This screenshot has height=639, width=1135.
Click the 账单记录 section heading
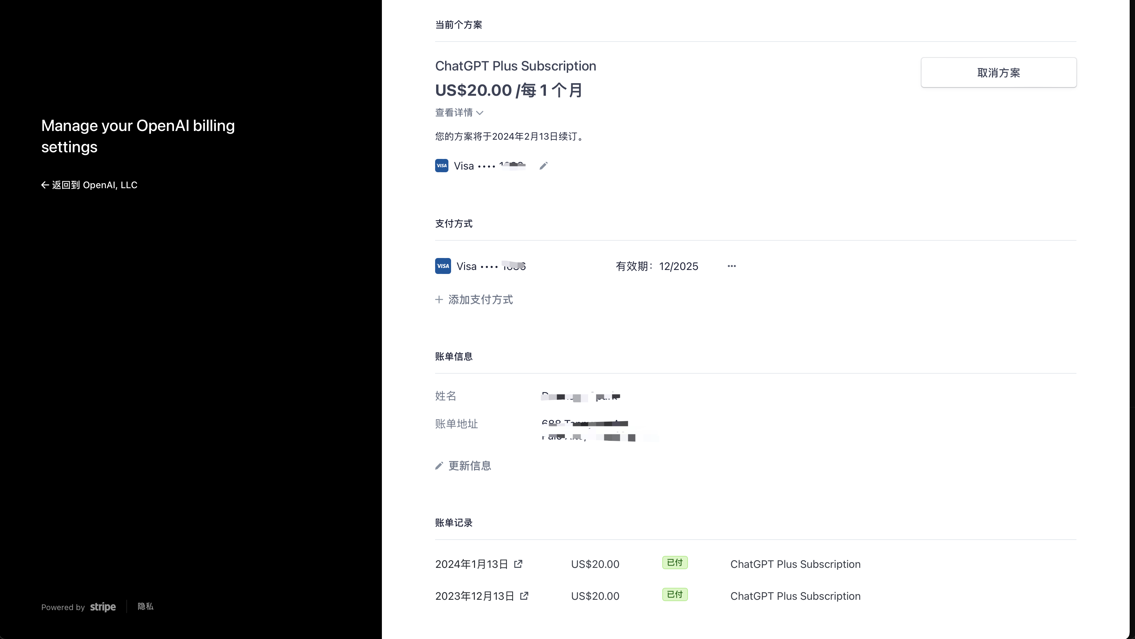click(x=454, y=523)
